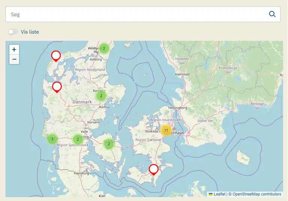Viewport: 288px width, 201px height.
Task: Open the OpenStreetMap contributors link
Action: click(x=256, y=194)
